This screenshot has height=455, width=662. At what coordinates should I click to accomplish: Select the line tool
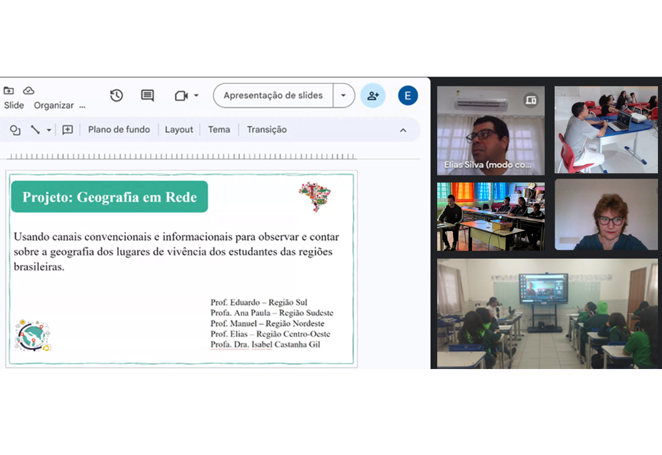click(x=35, y=130)
